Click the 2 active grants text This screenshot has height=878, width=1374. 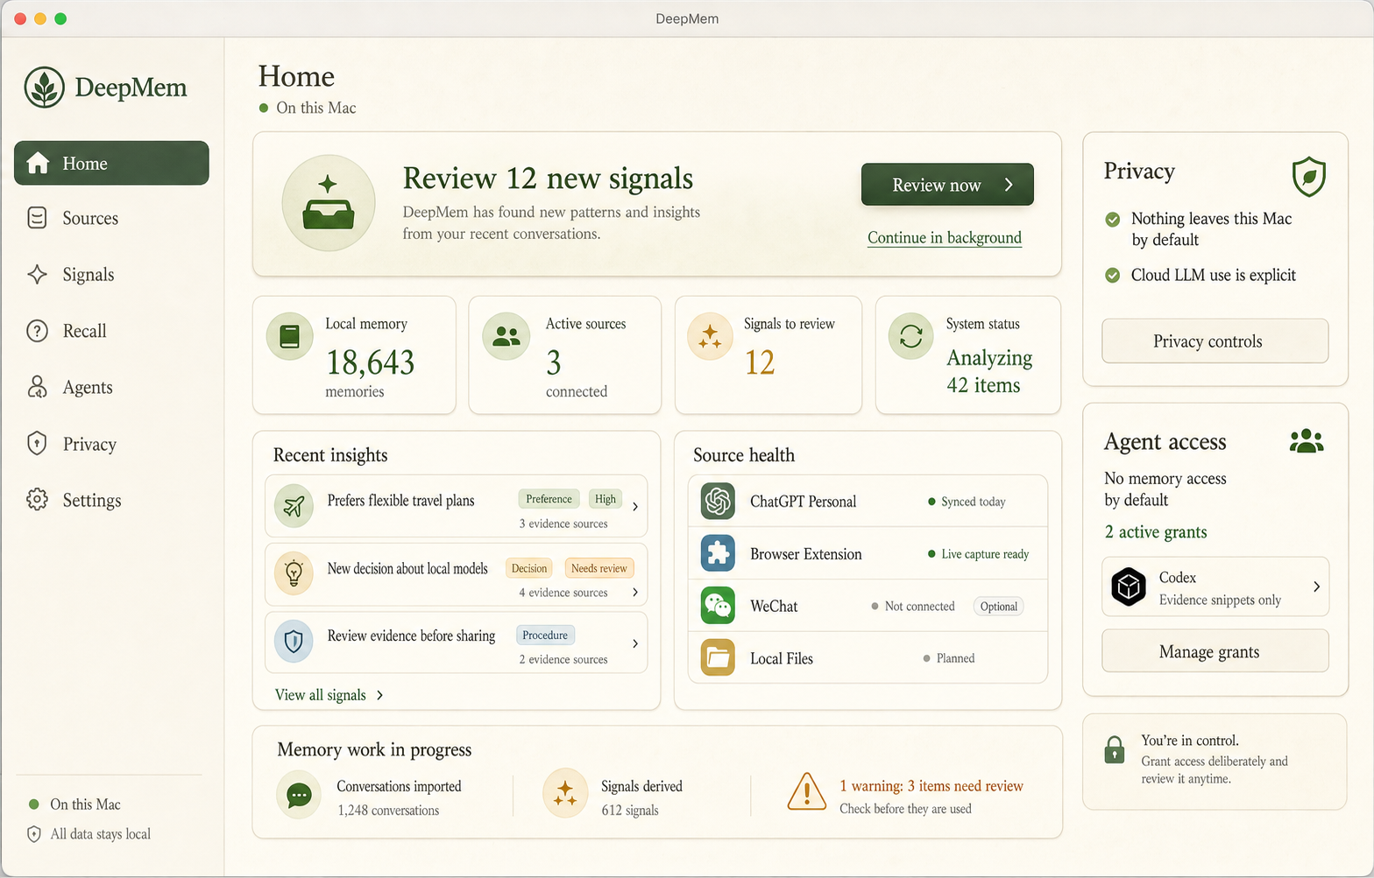pos(1156,532)
